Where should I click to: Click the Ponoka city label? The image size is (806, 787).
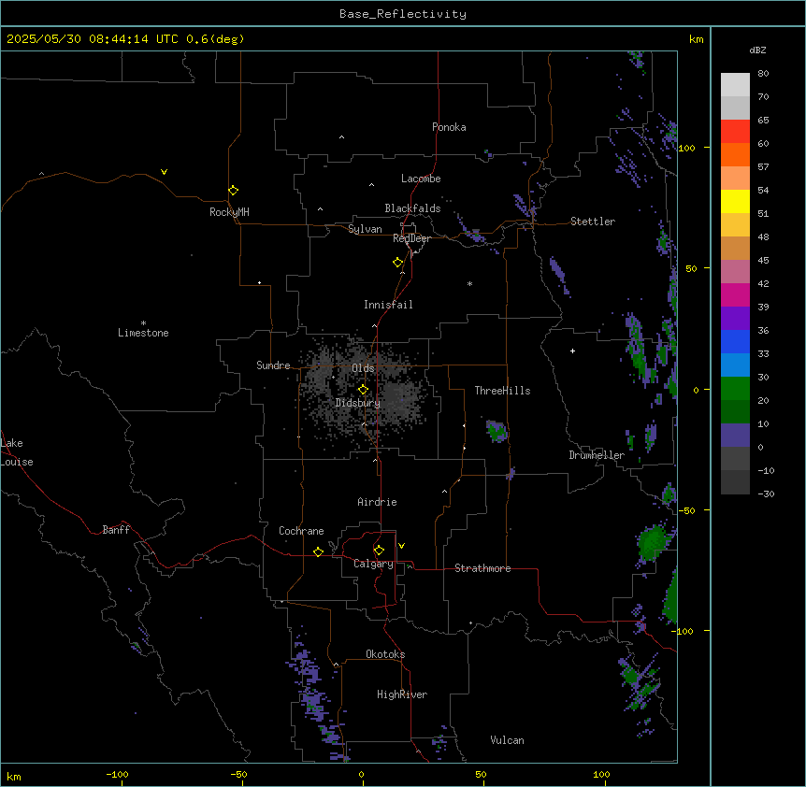(449, 127)
